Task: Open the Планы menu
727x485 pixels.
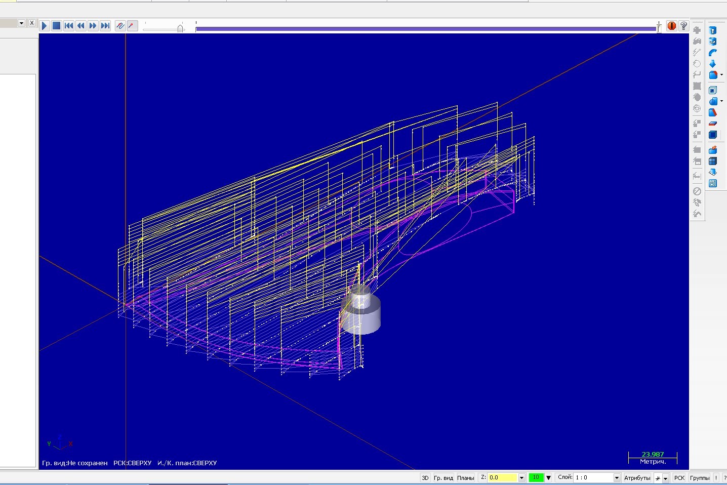Action: pos(466,477)
